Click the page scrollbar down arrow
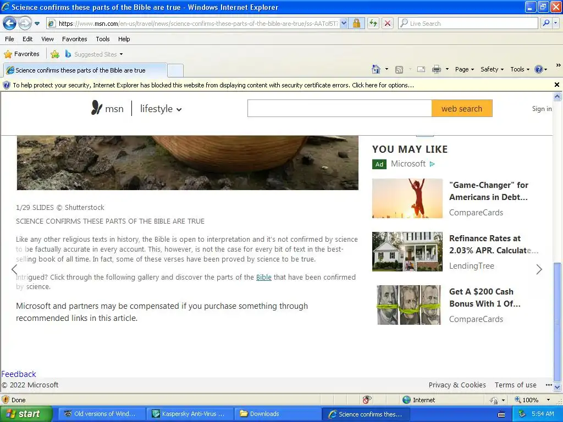Viewport: 563px width, 422px height. pyautogui.click(x=558, y=387)
